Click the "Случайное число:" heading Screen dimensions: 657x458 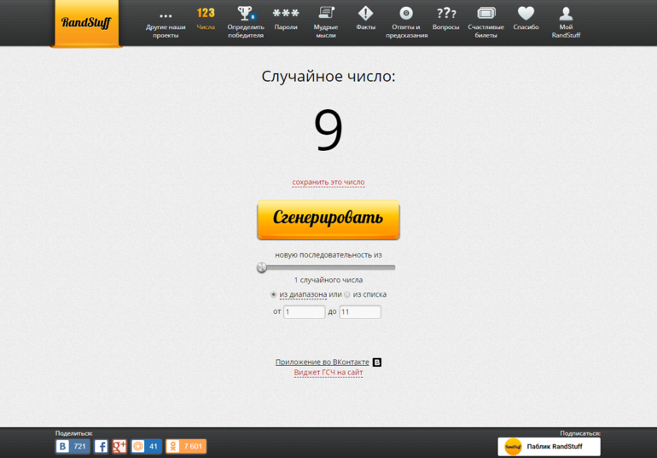[x=328, y=77]
